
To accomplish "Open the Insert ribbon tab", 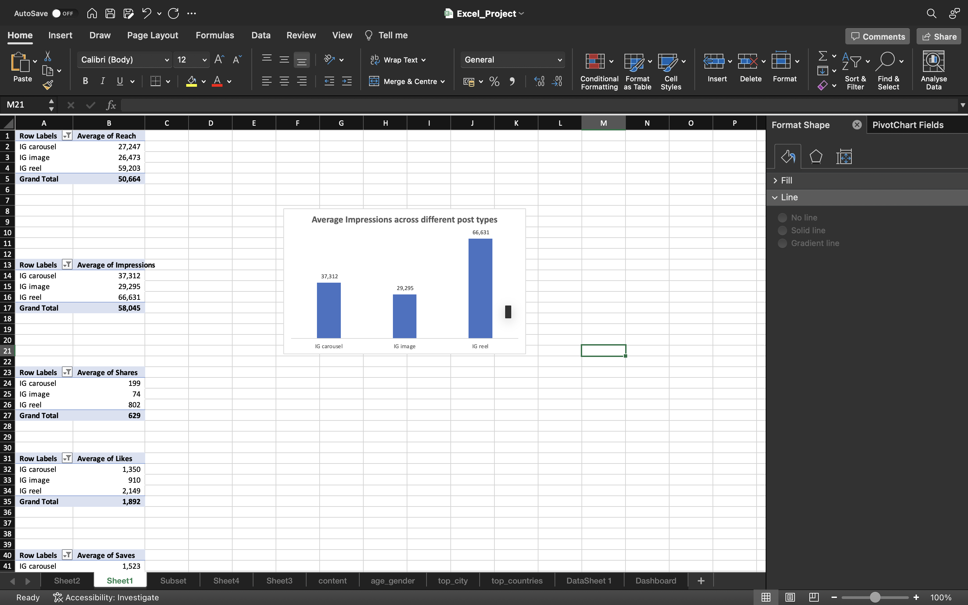I will coord(61,35).
